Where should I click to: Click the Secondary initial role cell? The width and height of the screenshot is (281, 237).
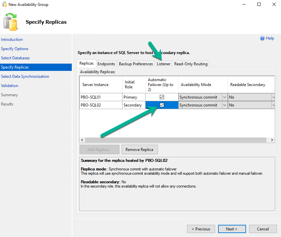[134, 105]
